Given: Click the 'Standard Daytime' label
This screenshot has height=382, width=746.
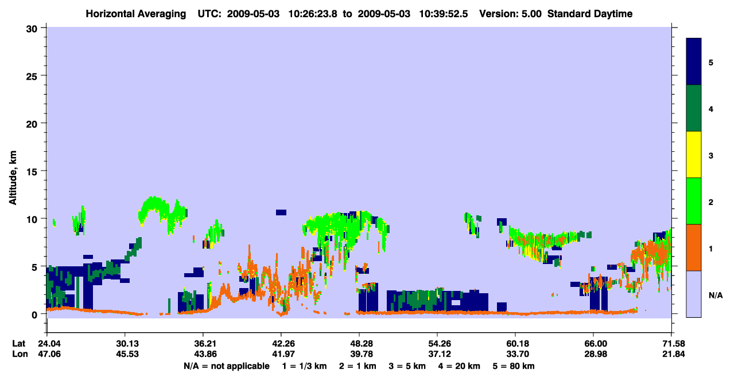Looking at the screenshot, I should [x=590, y=14].
